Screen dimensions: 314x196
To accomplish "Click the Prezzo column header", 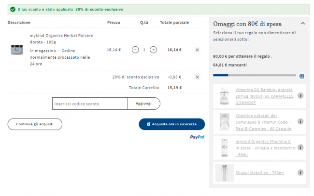I will (x=114, y=23).
